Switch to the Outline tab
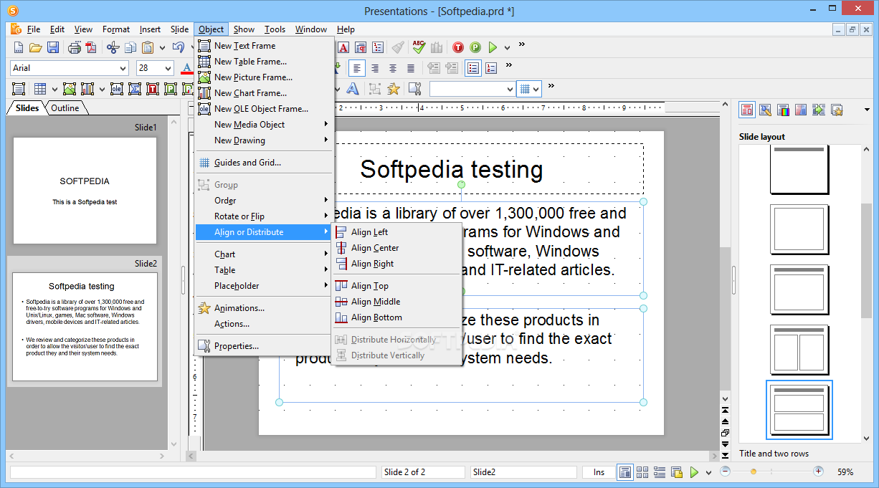The image size is (879, 488). [x=65, y=108]
